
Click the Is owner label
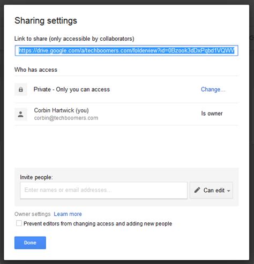pos(212,114)
